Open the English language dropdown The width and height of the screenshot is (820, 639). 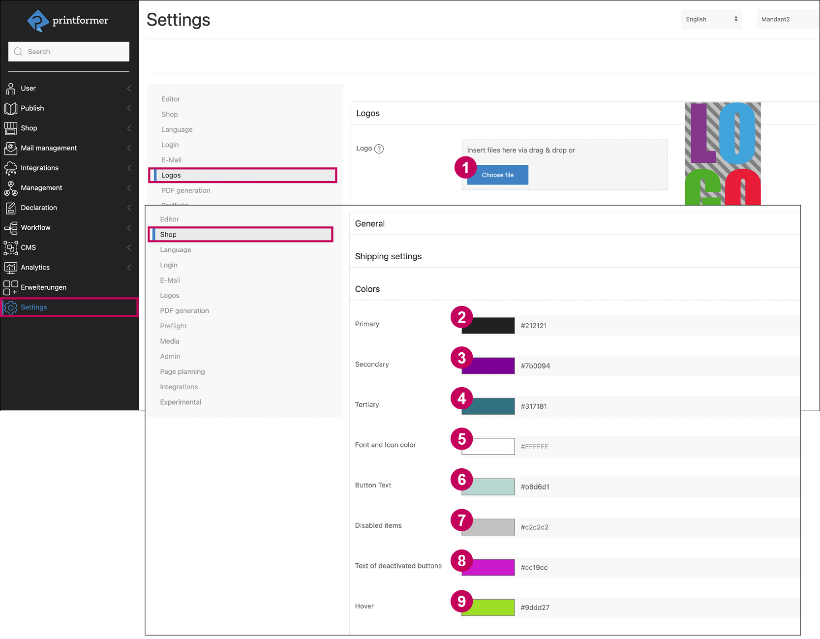(710, 19)
